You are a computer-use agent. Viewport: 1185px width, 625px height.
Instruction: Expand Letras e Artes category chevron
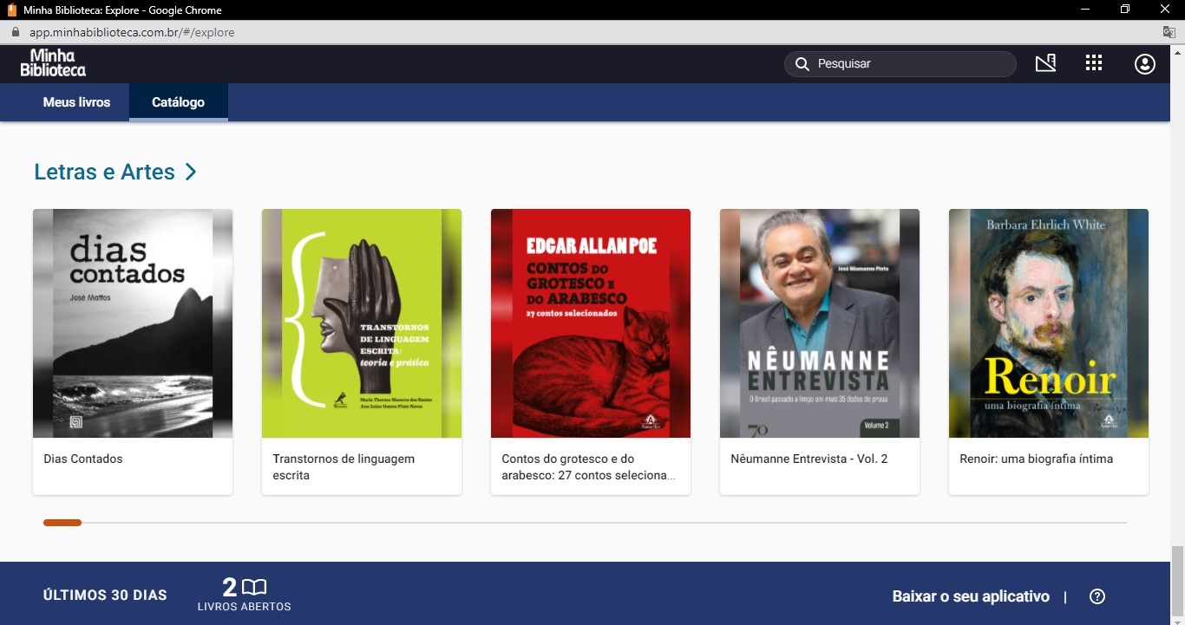click(191, 172)
